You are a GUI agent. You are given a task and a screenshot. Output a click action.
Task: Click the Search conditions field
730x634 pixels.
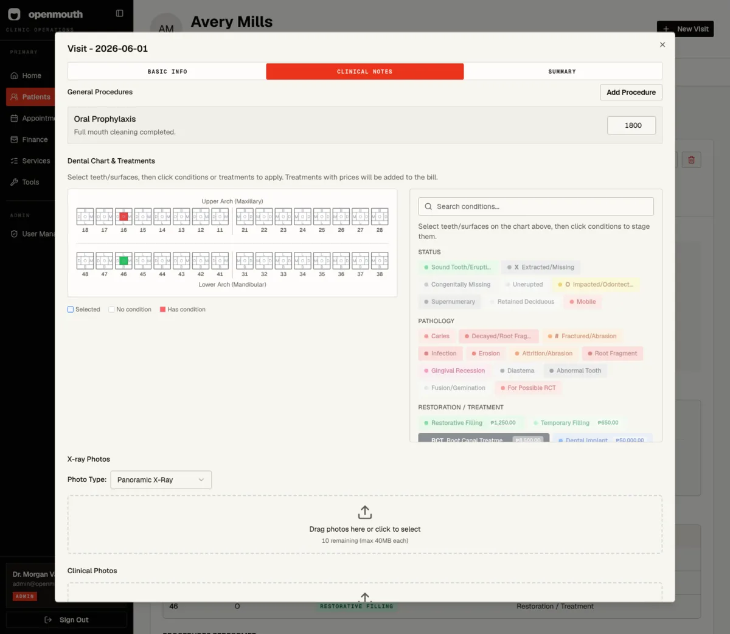click(x=536, y=206)
